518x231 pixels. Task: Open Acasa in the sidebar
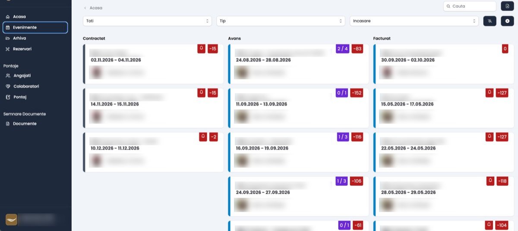coord(35,16)
